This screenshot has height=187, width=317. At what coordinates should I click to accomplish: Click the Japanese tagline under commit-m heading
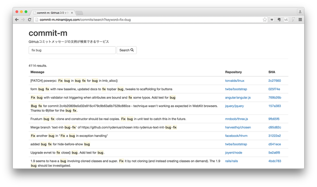tap(69, 42)
